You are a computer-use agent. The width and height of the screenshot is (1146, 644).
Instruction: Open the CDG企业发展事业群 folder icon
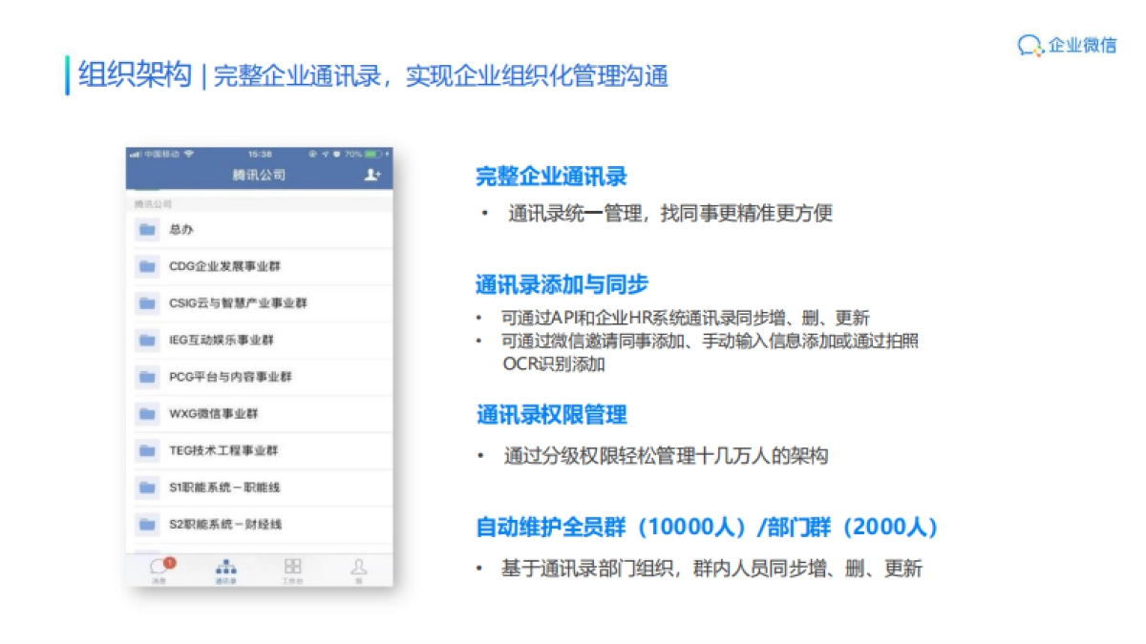145,266
